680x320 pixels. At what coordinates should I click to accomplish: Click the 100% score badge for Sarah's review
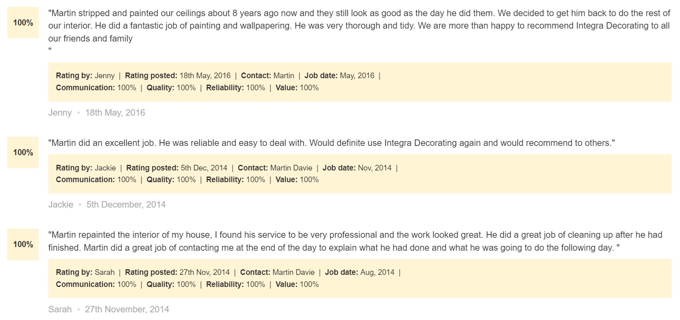(x=23, y=244)
